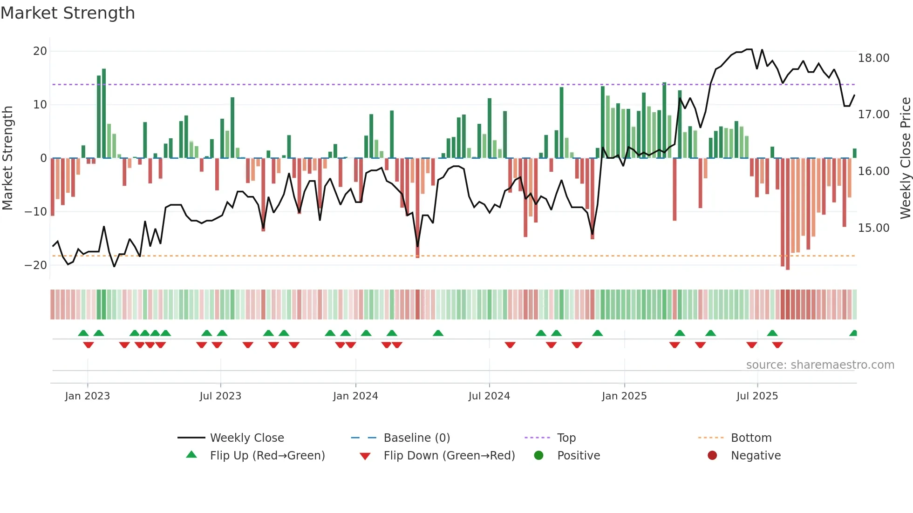
Task: Toggle the Top dotted line legend entry
Action: point(566,438)
